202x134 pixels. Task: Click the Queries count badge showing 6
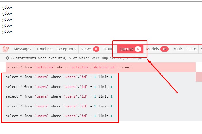click(138, 49)
